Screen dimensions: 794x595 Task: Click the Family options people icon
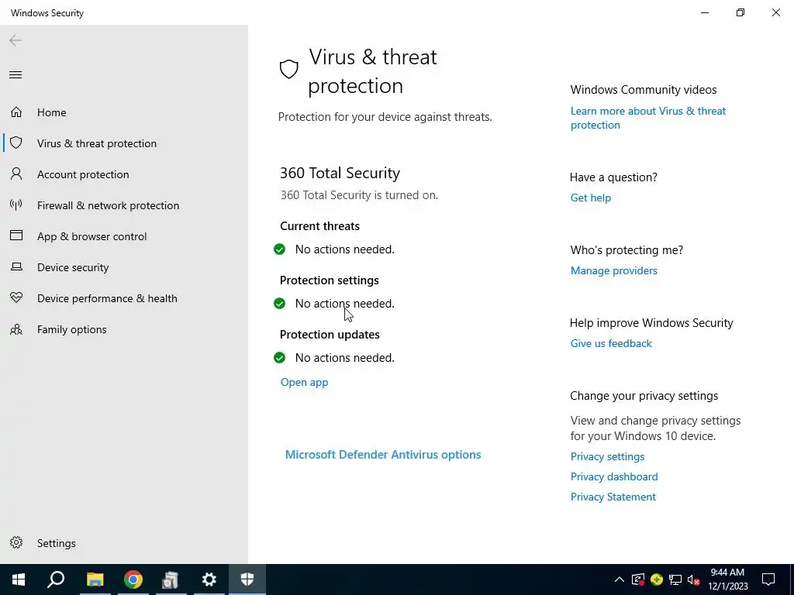(x=16, y=329)
